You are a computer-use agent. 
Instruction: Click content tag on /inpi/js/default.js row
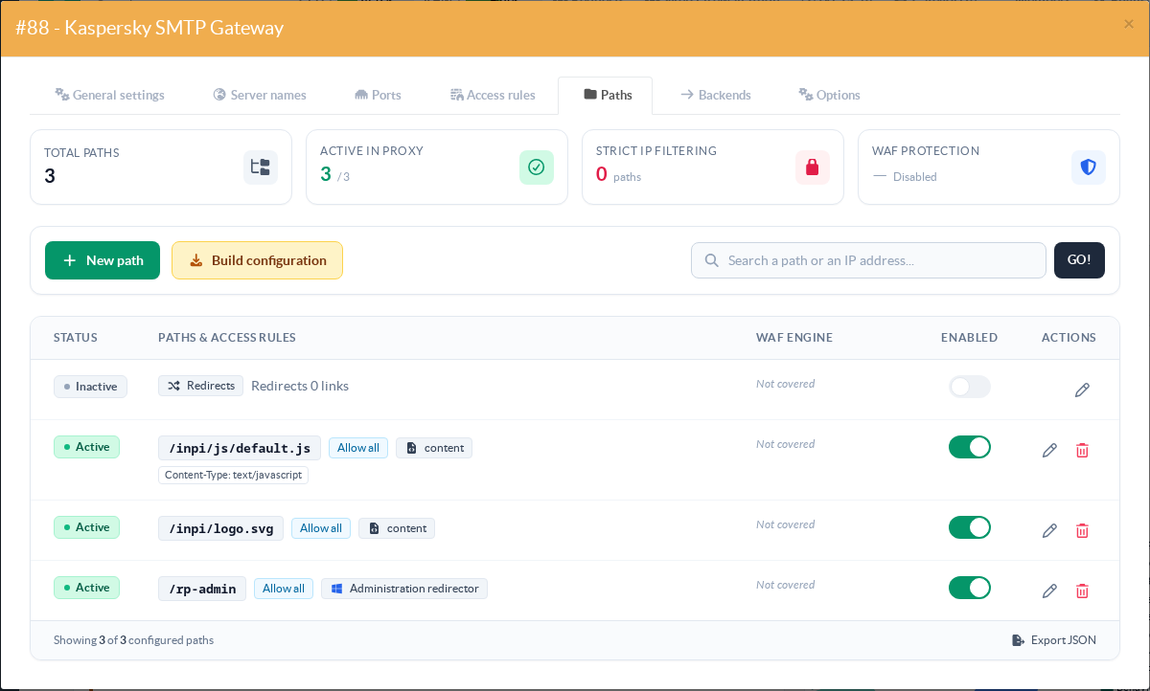[434, 448]
